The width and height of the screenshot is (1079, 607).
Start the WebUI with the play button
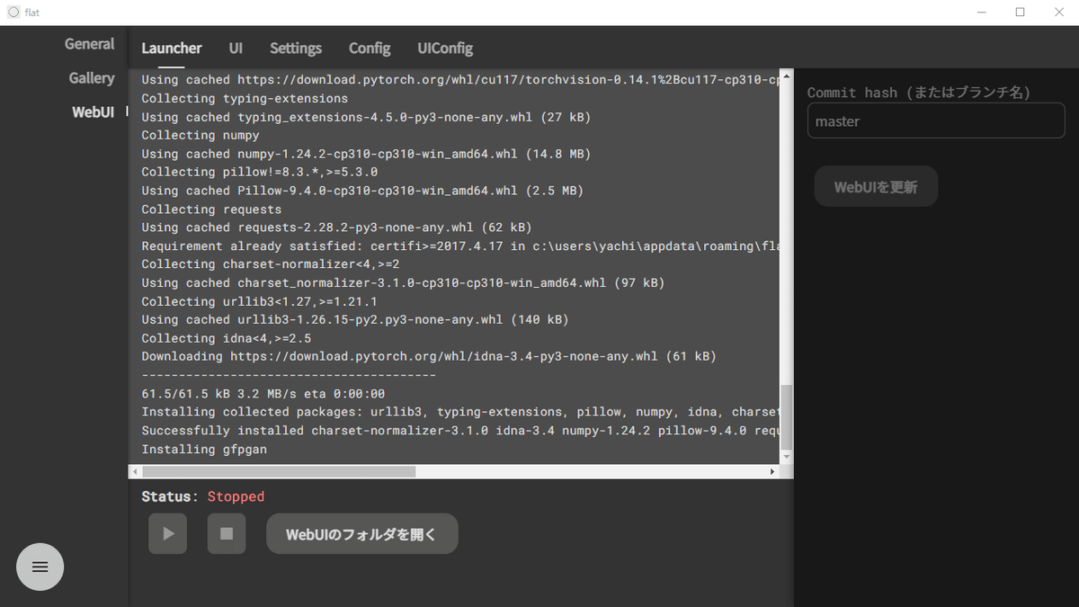[x=168, y=533]
